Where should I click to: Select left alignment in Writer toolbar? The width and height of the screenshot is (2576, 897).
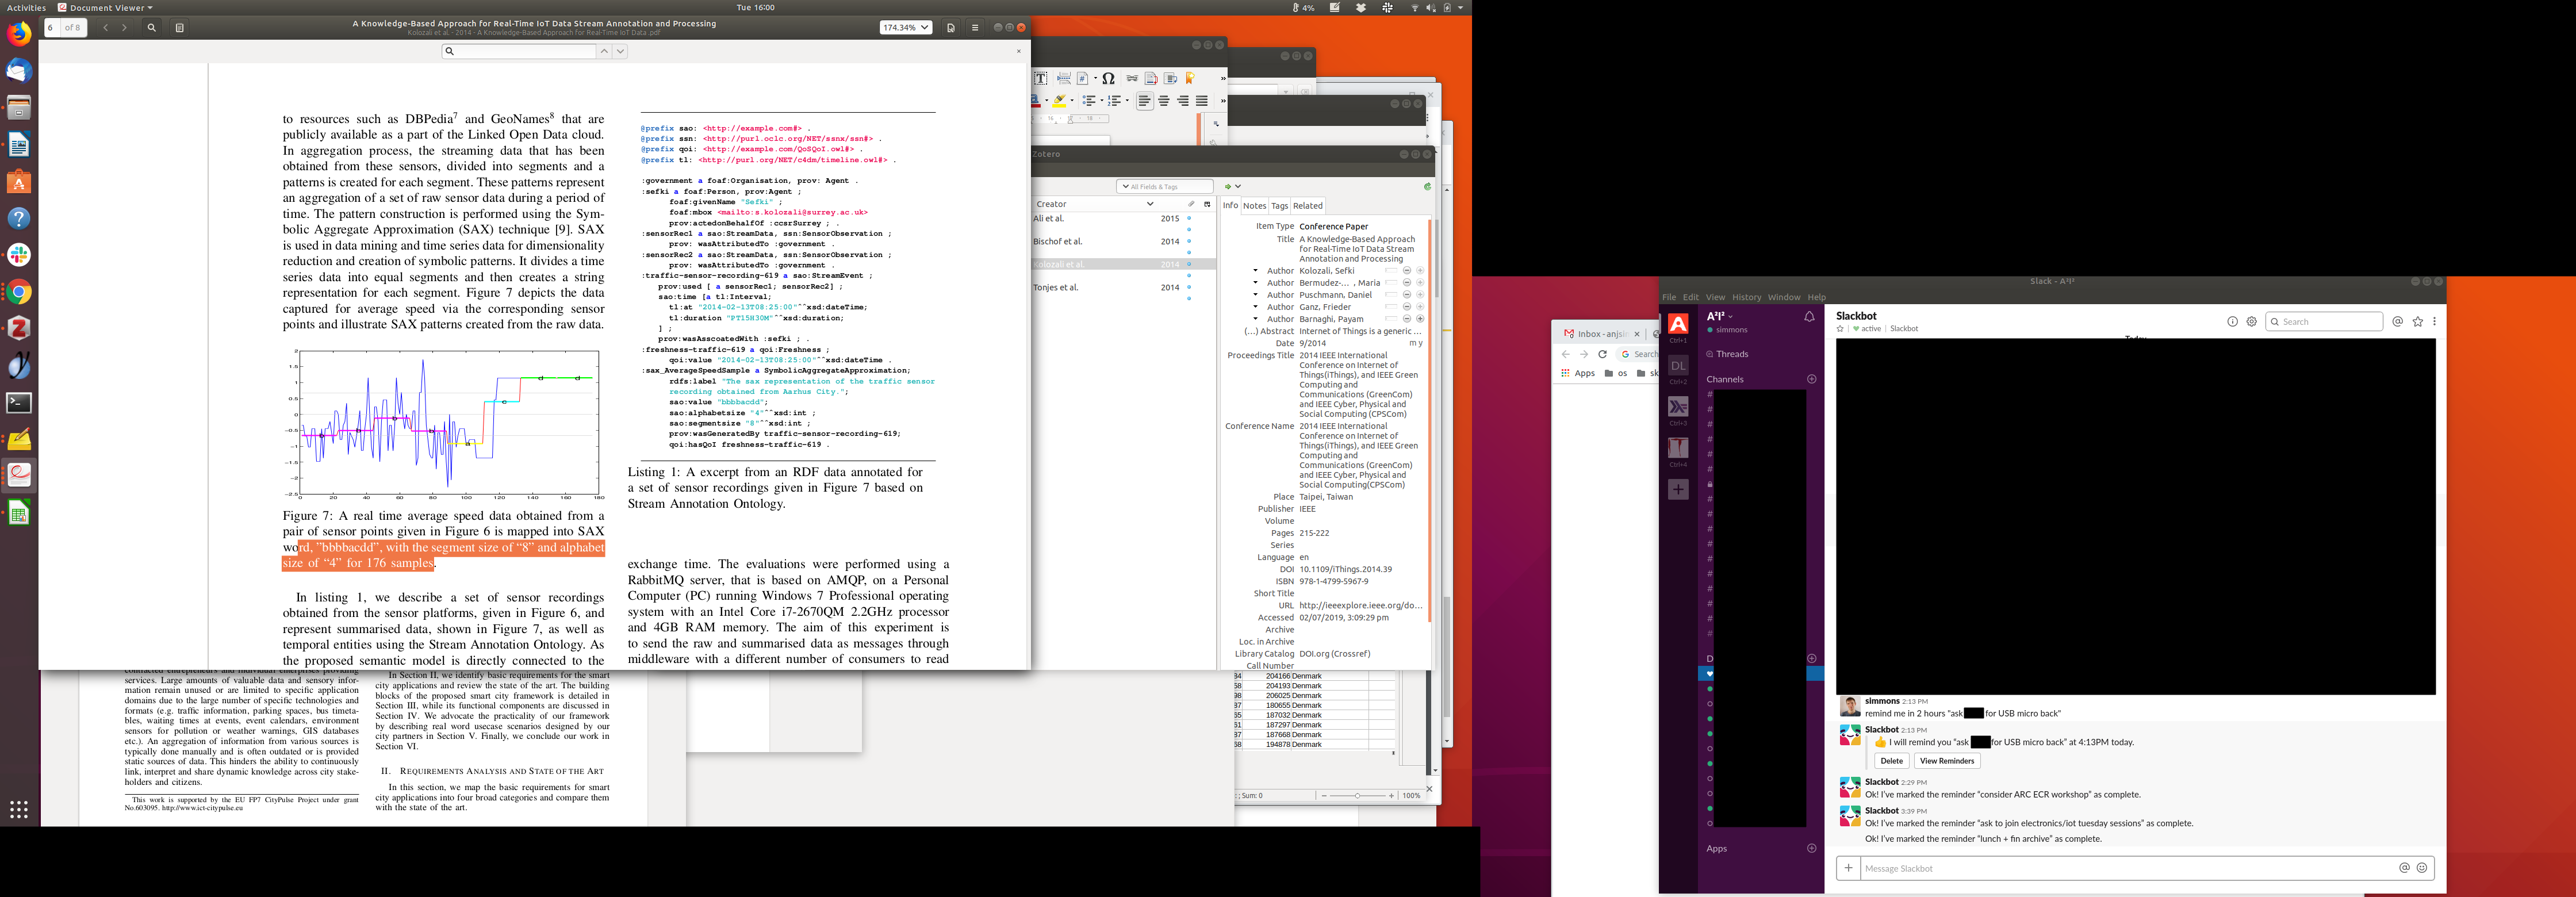tap(1145, 101)
